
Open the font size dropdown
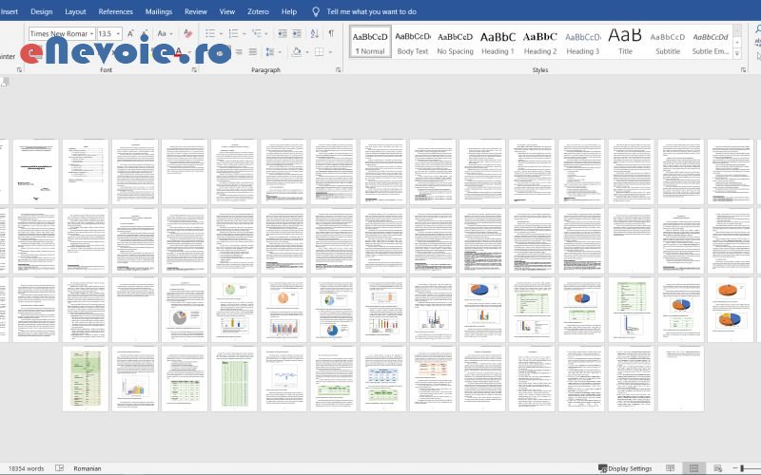click(118, 33)
